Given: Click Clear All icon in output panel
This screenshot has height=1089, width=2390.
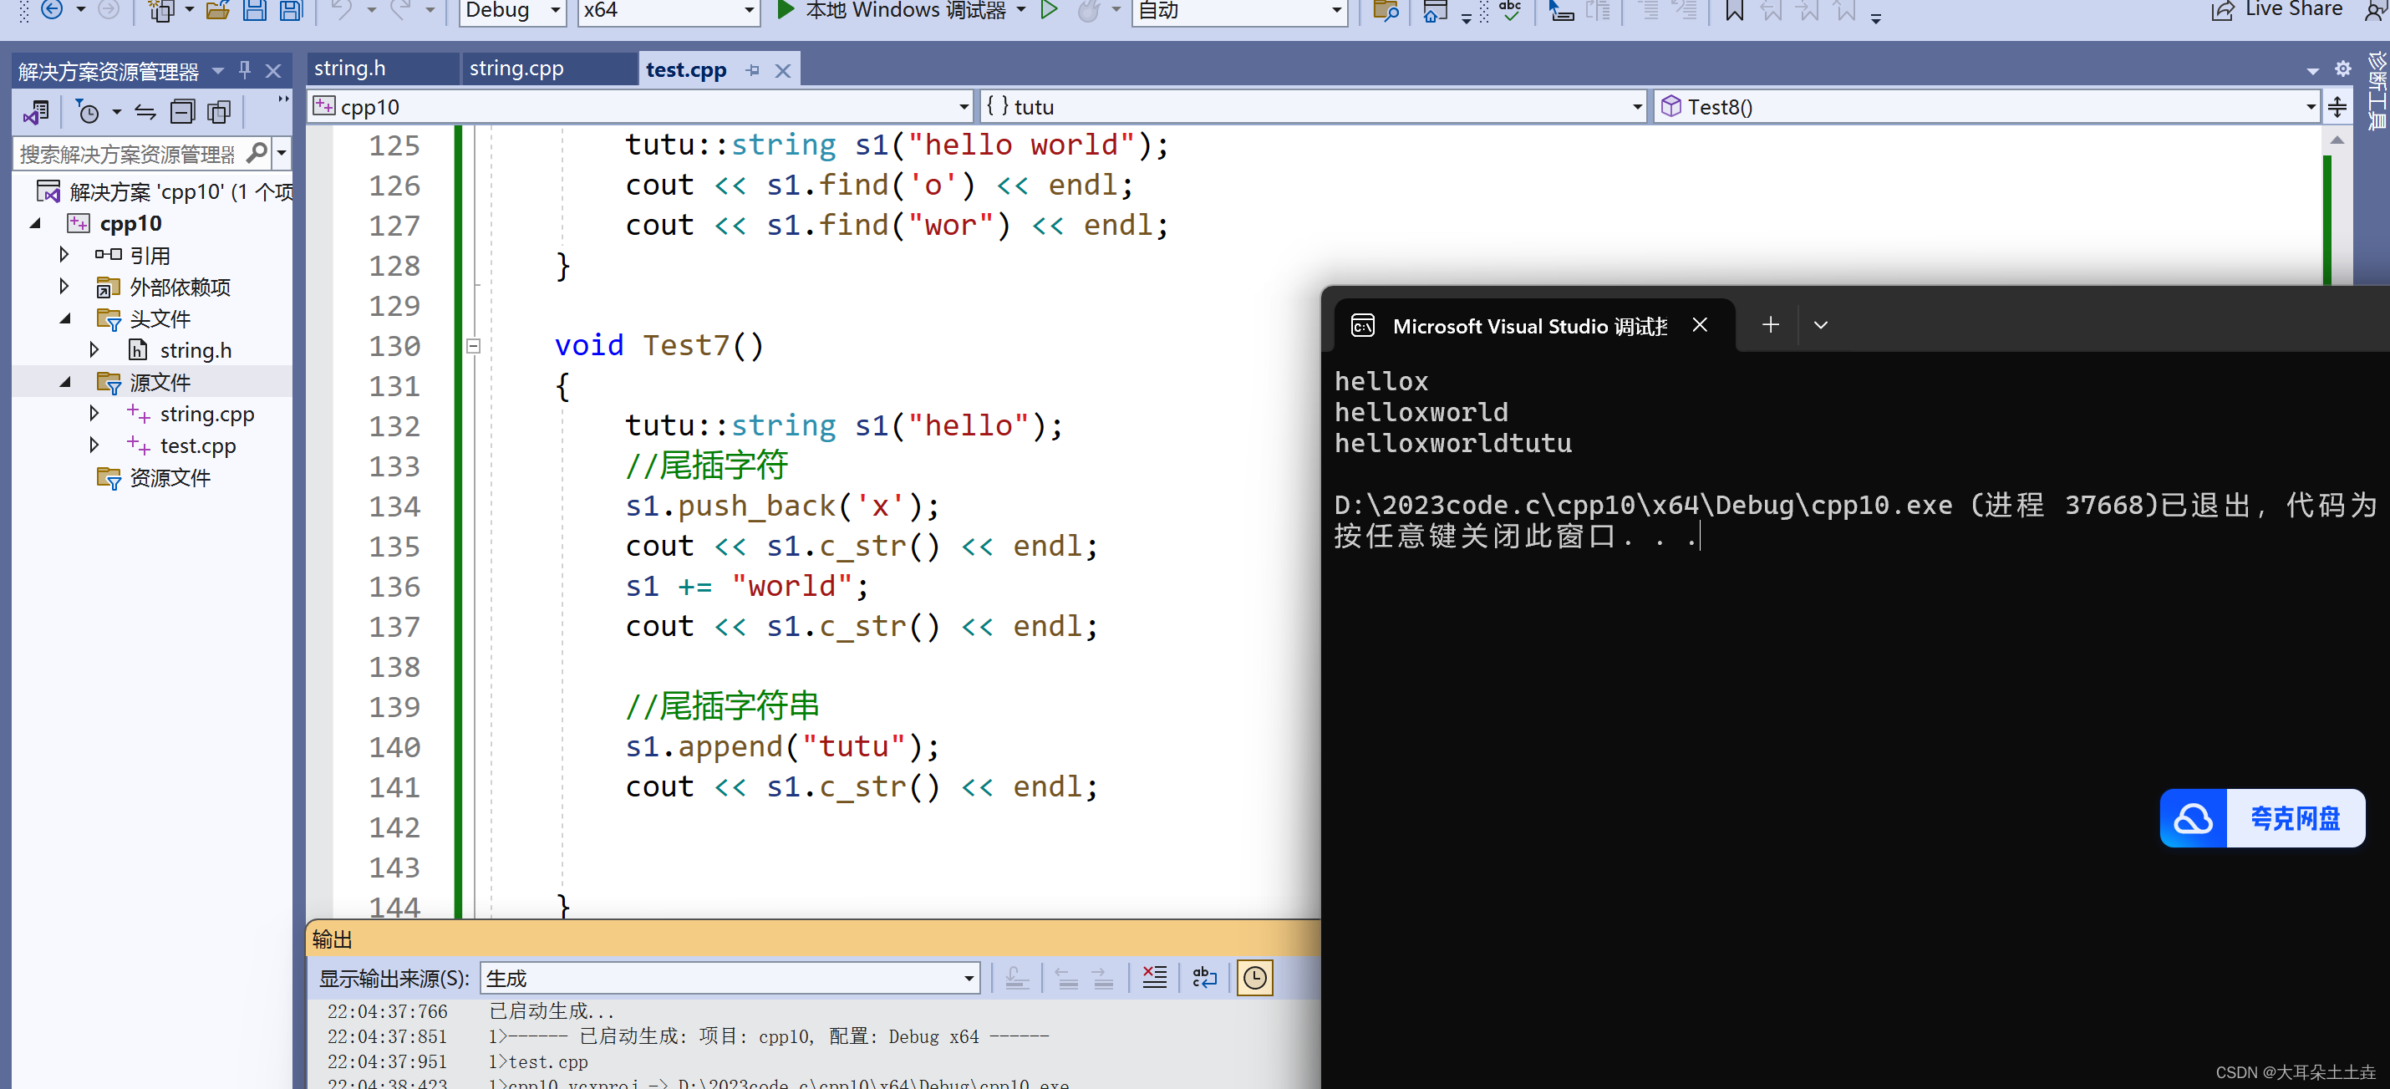Looking at the screenshot, I should pyautogui.click(x=1154, y=977).
